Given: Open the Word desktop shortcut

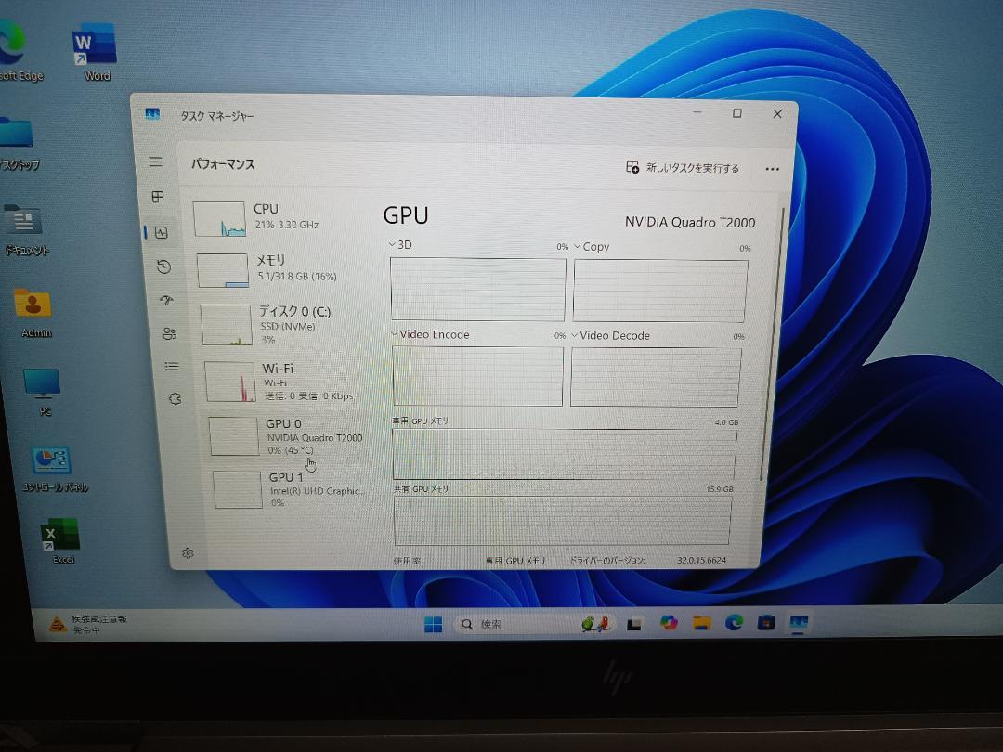Looking at the screenshot, I should 95,53.
